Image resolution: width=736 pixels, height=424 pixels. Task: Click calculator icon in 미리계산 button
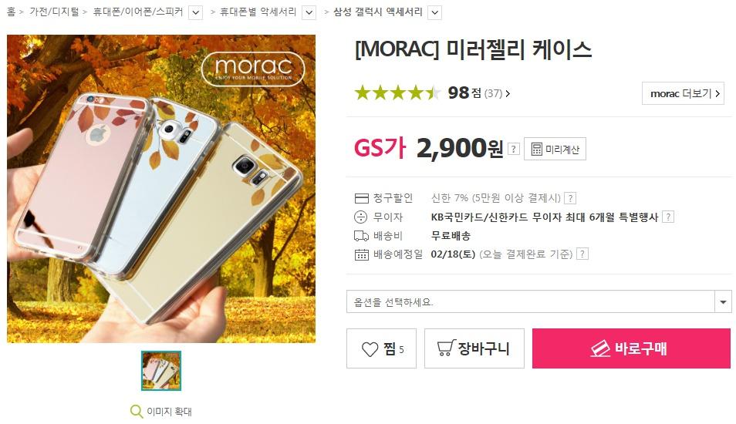point(536,149)
